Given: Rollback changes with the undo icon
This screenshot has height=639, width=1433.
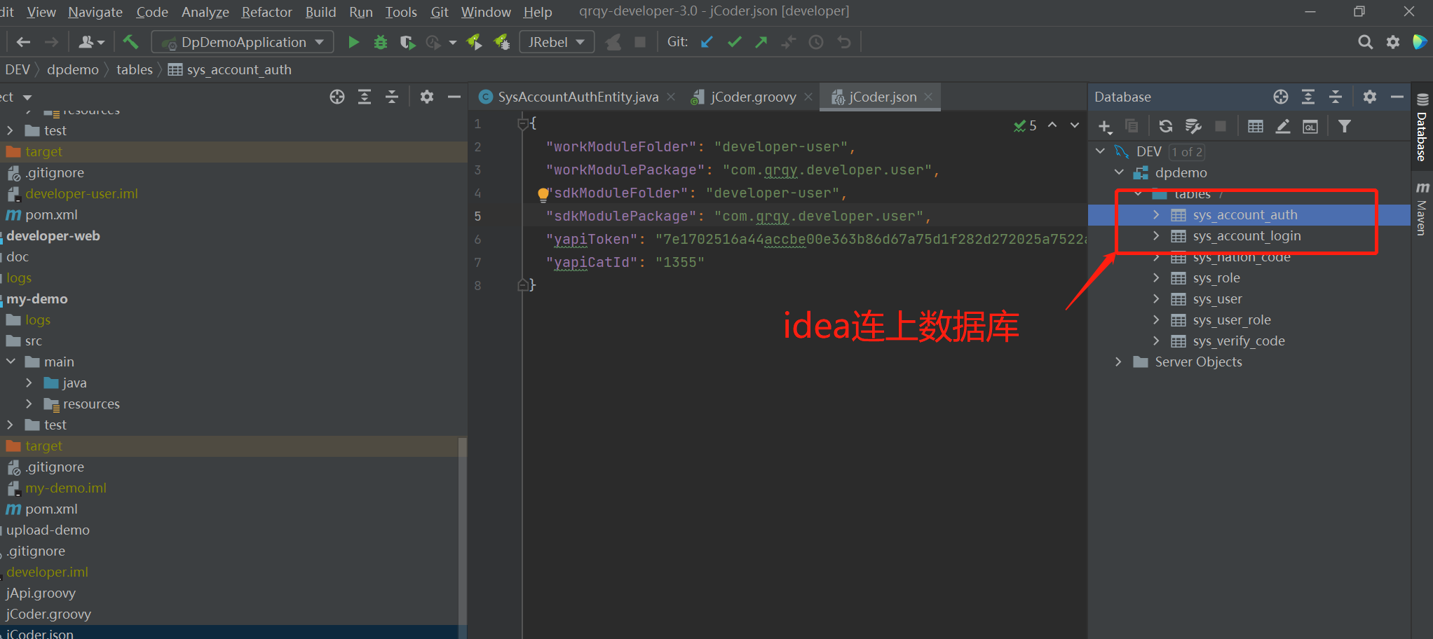Looking at the screenshot, I should click(844, 42).
